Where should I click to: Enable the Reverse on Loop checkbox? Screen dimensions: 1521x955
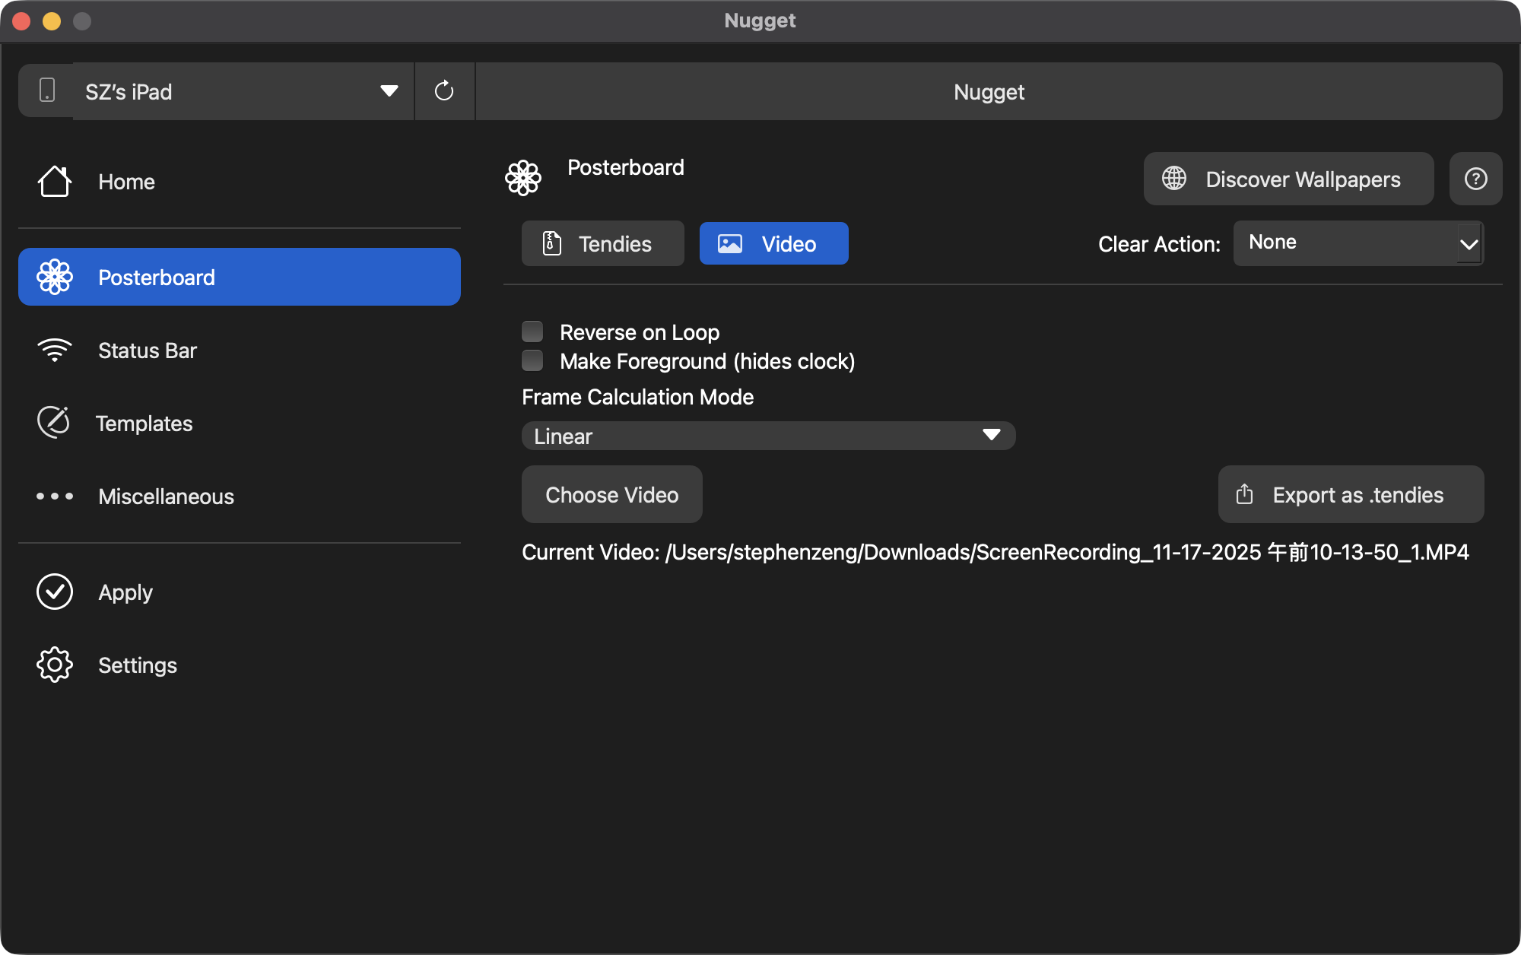532,332
